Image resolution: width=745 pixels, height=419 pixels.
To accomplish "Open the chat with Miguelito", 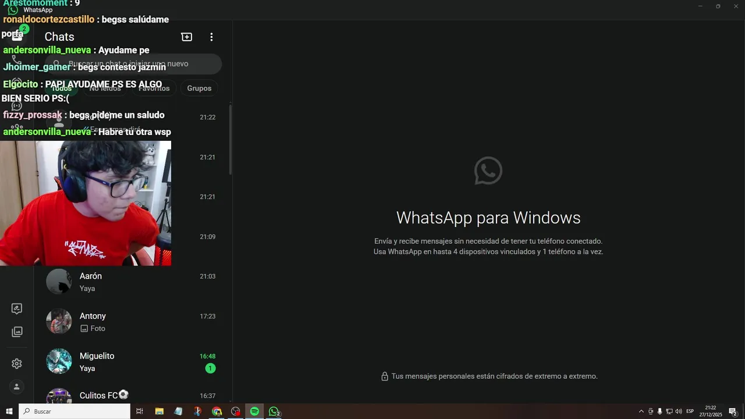I will point(133,361).
